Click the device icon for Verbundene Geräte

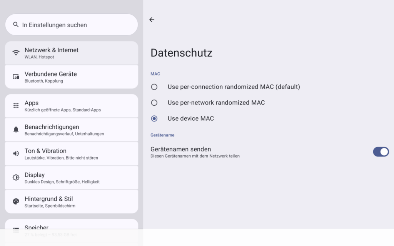tap(16, 76)
